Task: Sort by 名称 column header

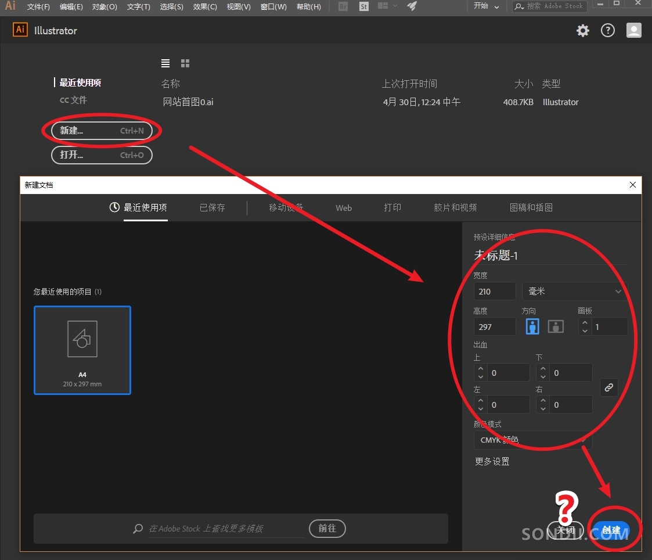Action: tap(171, 84)
